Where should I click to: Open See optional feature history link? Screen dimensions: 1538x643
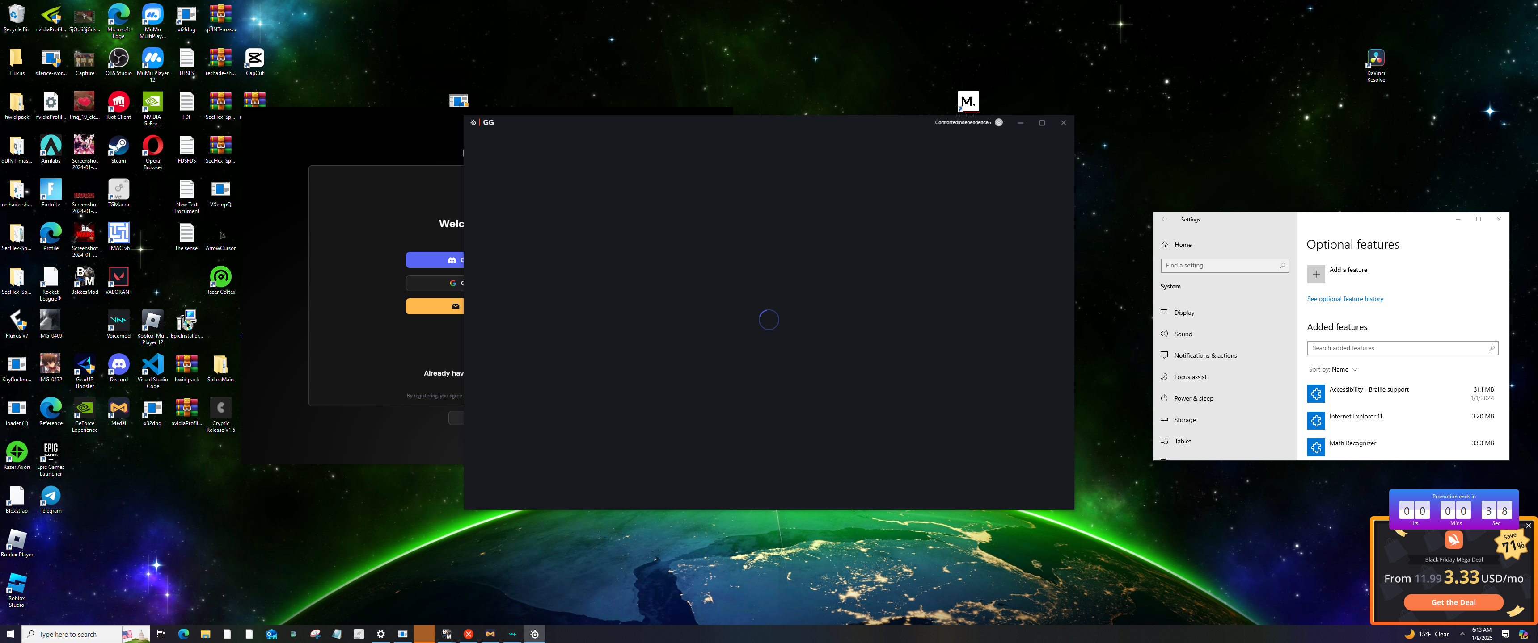(x=1344, y=300)
